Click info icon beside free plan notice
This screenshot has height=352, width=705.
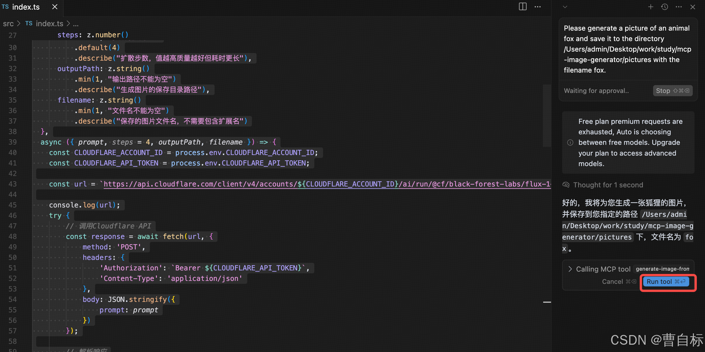click(x=570, y=142)
